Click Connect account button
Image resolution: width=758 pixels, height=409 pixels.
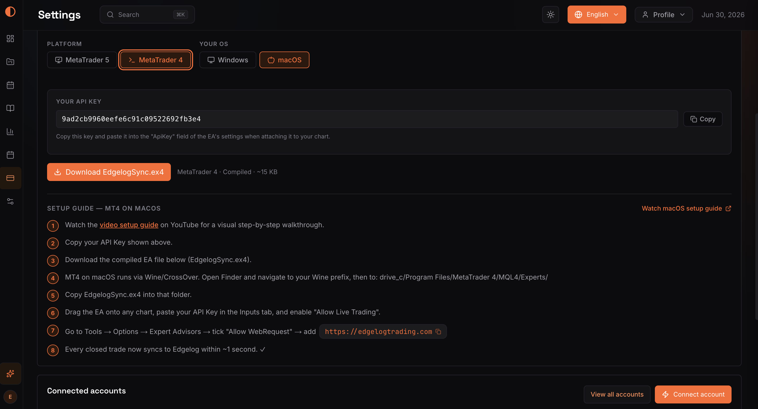[693, 394]
